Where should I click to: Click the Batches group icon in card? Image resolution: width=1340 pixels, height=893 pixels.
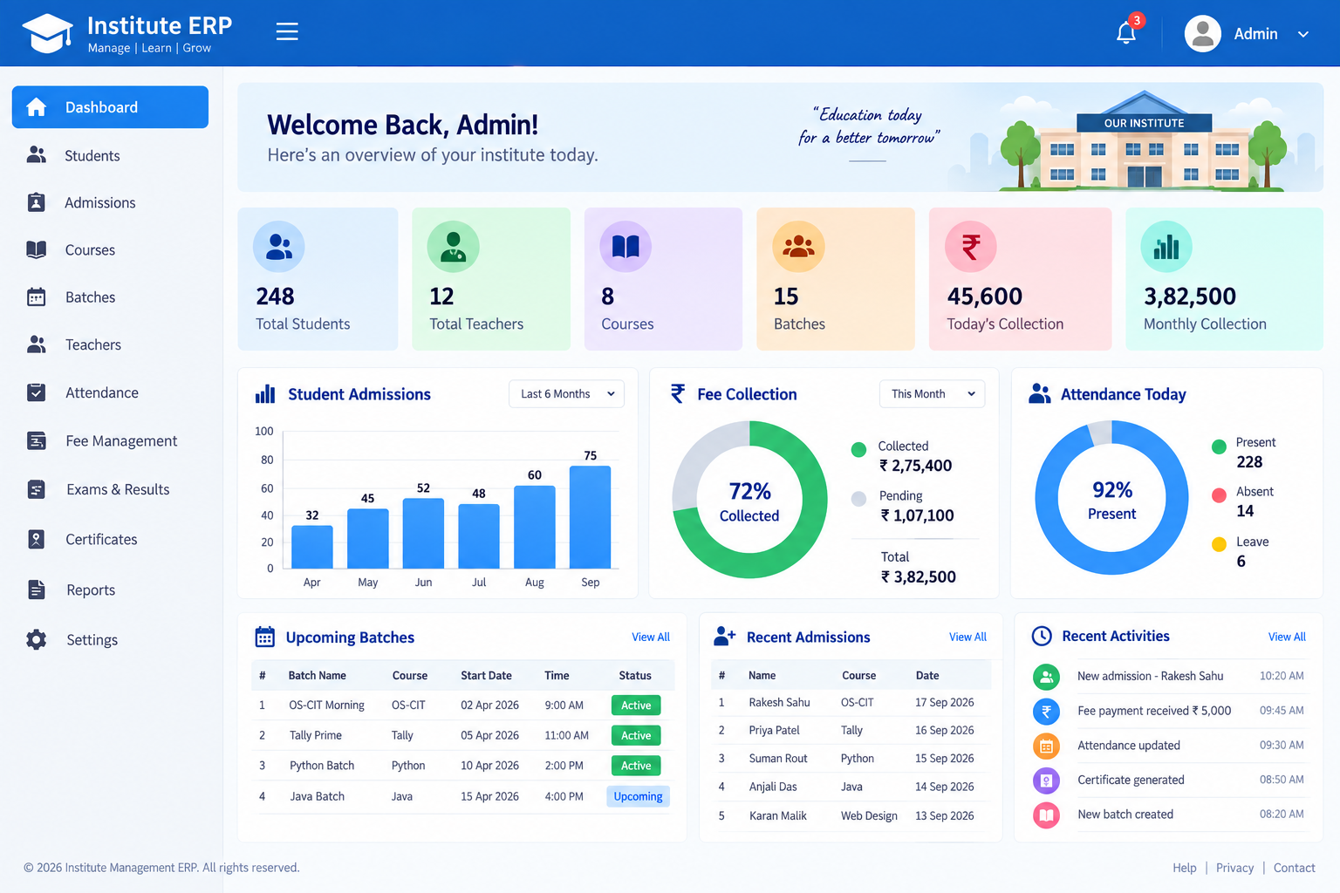[x=798, y=247]
